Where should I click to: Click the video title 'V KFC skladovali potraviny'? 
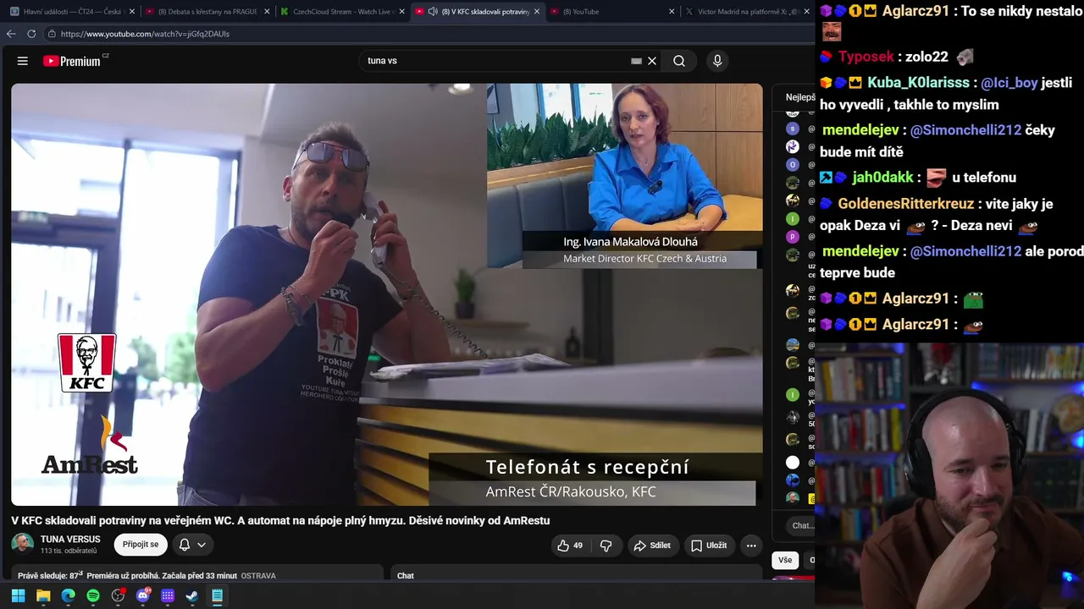(x=280, y=521)
